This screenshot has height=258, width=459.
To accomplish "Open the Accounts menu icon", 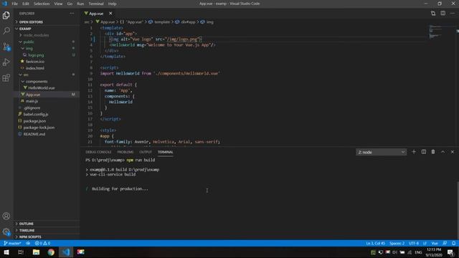I will 6,216.
